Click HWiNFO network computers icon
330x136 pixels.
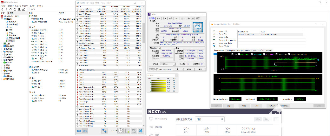click(x=104, y=131)
